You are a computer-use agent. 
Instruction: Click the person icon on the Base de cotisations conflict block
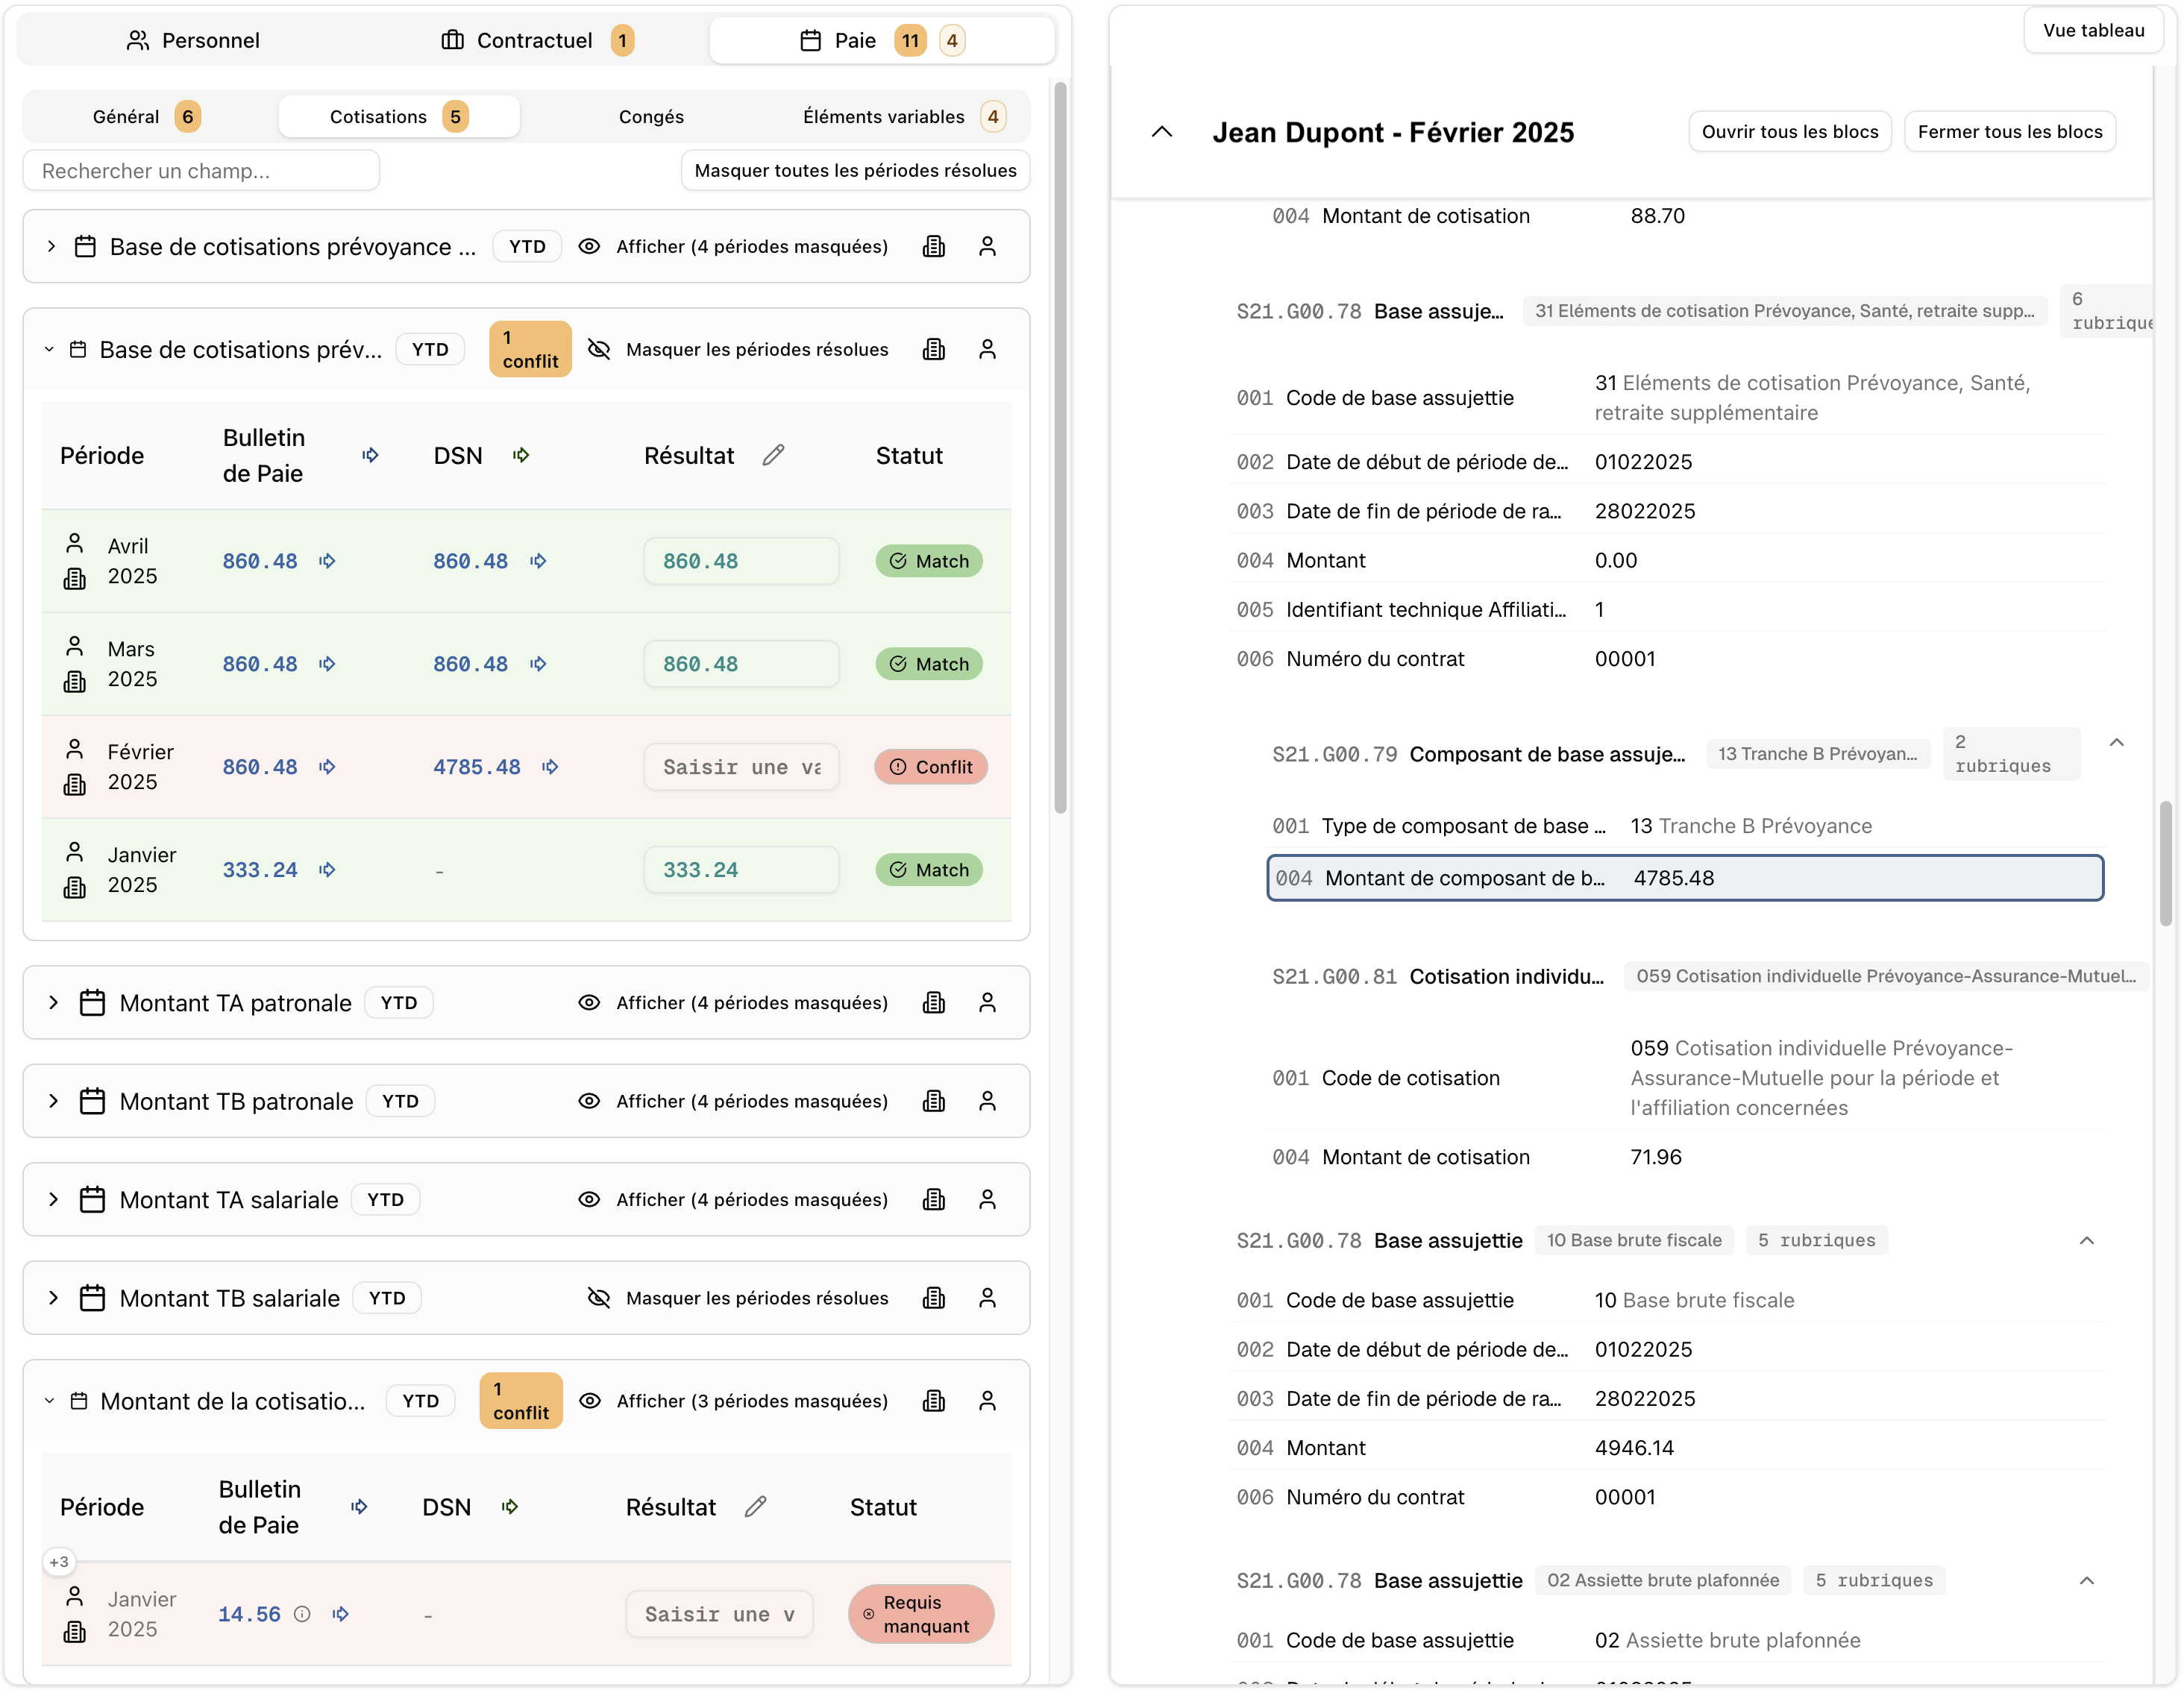pos(988,349)
